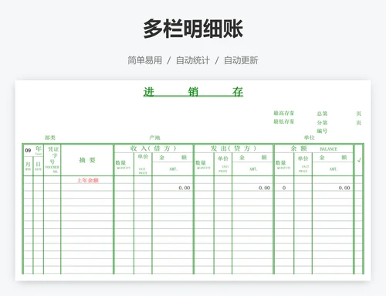Select the 自动更新 subtitle text

pos(241,60)
